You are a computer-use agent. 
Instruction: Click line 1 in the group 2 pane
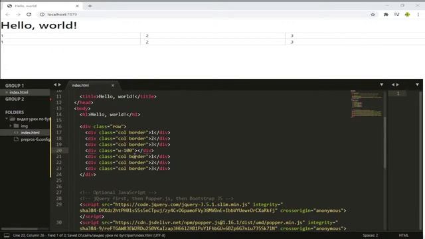(398, 94)
